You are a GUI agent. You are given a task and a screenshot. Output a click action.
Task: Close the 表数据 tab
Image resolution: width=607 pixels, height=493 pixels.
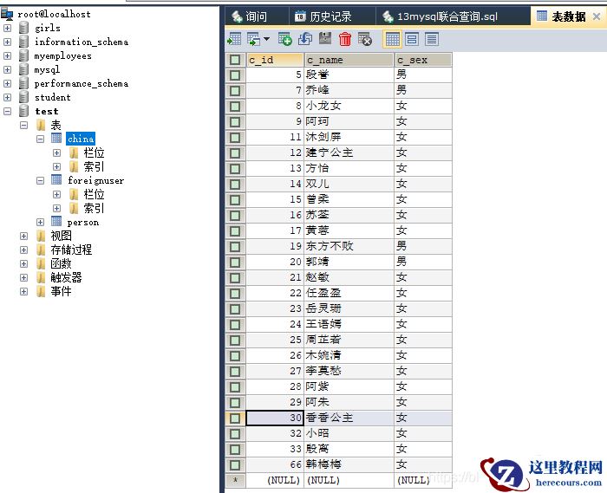(x=597, y=16)
